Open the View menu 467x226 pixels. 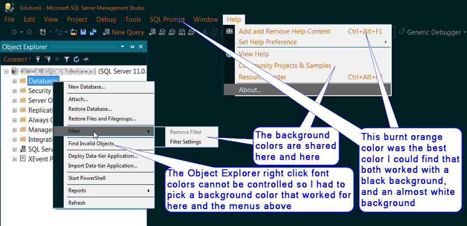click(x=51, y=19)
